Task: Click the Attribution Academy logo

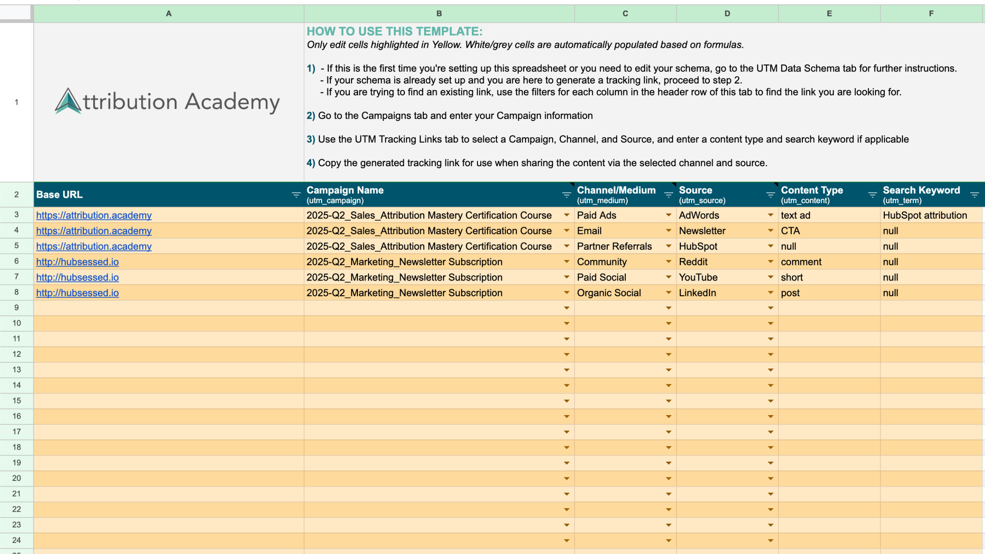Action: [x=167, y=102]
